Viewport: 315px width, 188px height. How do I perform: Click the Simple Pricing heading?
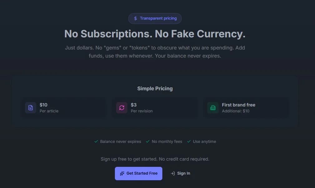155,88
